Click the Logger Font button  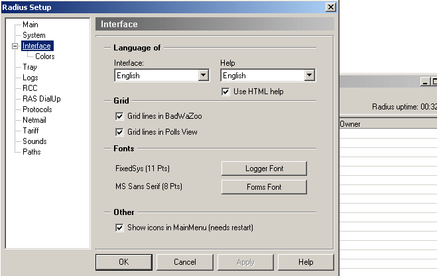point(264,169)
